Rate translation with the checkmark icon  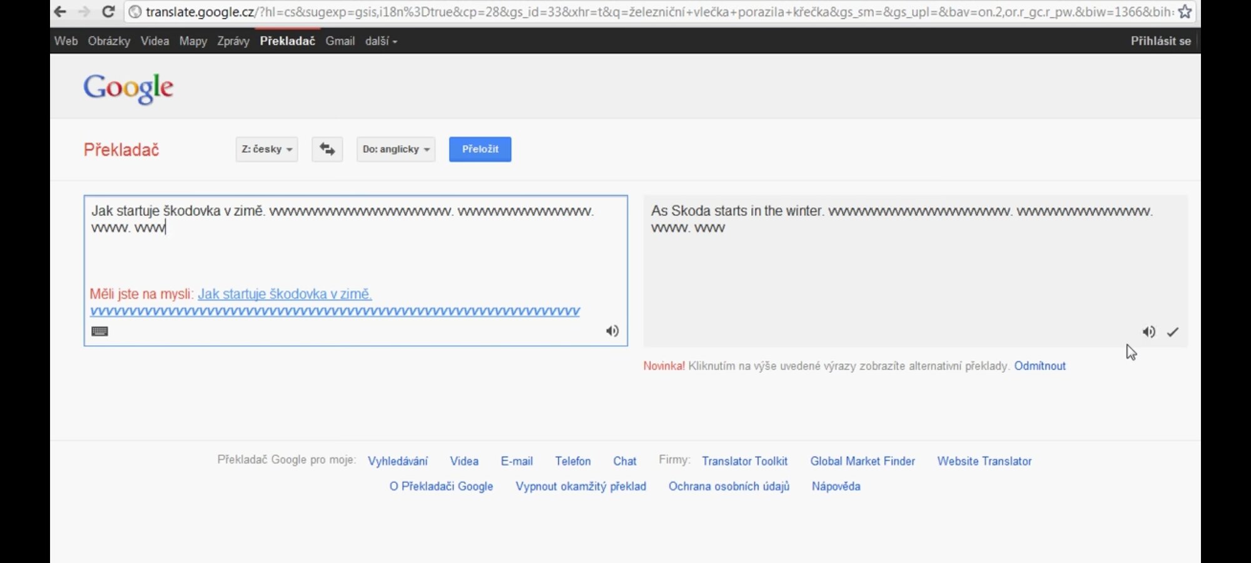(x=1173, y=332)
